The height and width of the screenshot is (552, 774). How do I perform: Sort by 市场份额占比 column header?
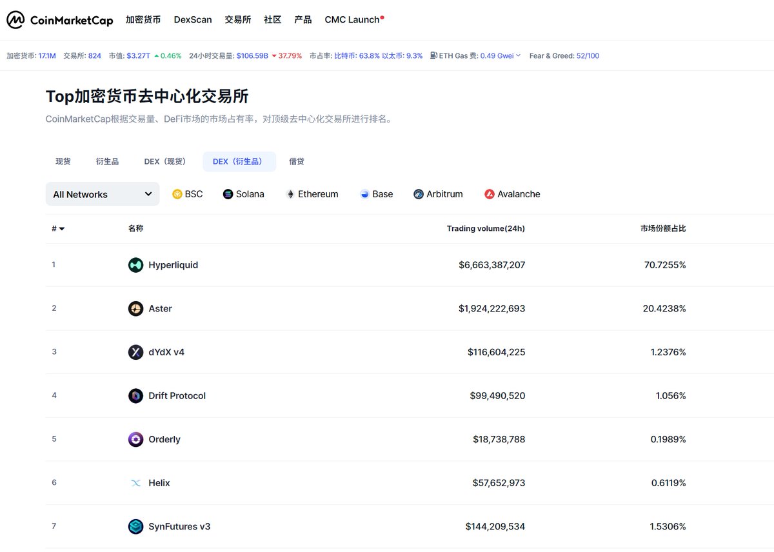663,229
